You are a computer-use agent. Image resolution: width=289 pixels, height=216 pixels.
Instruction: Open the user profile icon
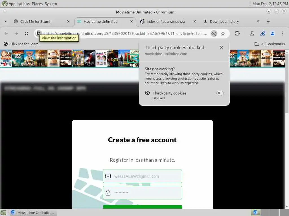coord(273,33)
